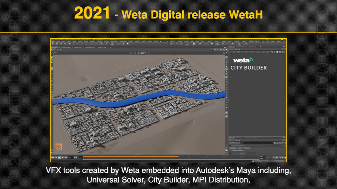Select the L-System shelf tool

pyautogui.click(x=118, y=44)
